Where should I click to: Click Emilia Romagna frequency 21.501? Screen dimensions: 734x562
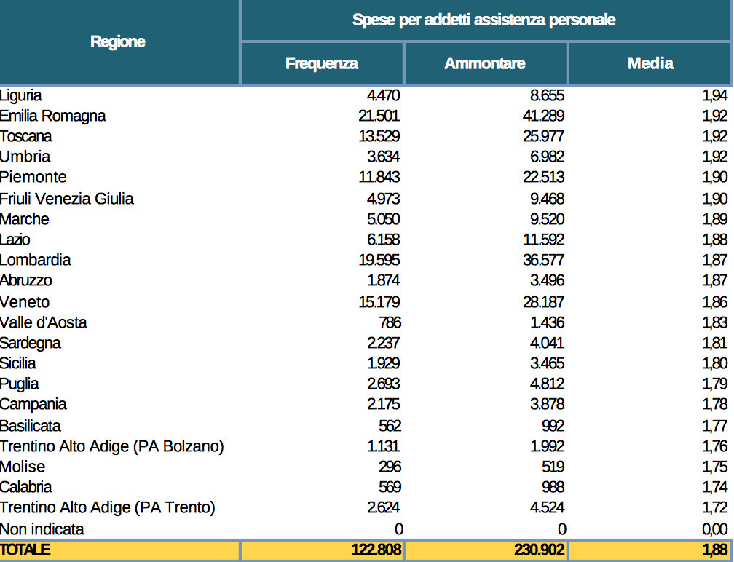coord(379,116)
